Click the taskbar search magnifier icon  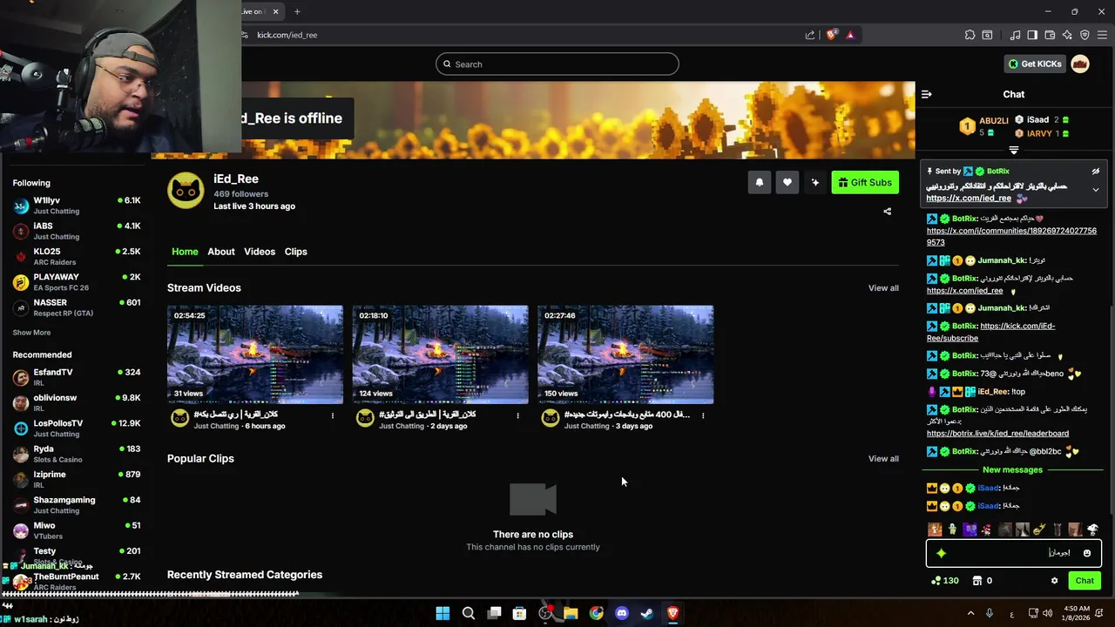coord(468,613)
